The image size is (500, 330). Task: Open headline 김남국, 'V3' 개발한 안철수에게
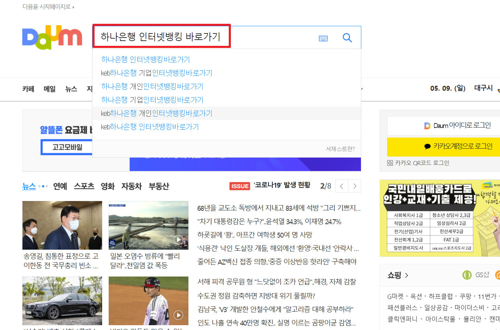(275, 309)
